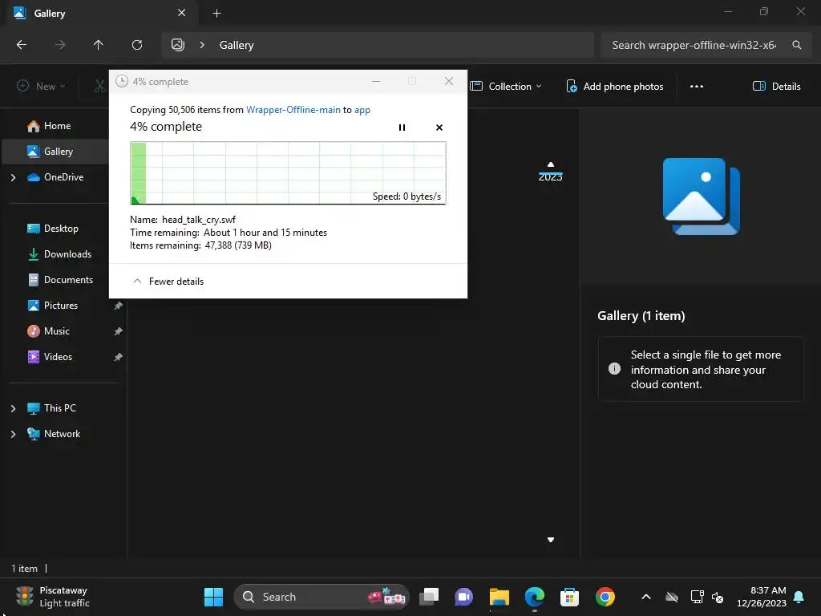Click the breadcrumb chevron before Gallery
821x616 pixels.
tap(202, 45)
